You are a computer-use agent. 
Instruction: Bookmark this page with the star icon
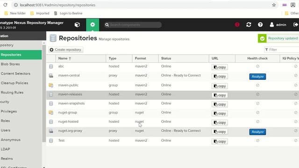[274, 5]
